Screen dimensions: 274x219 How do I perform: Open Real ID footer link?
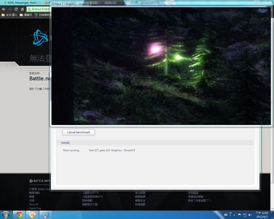tap(33, 204)
